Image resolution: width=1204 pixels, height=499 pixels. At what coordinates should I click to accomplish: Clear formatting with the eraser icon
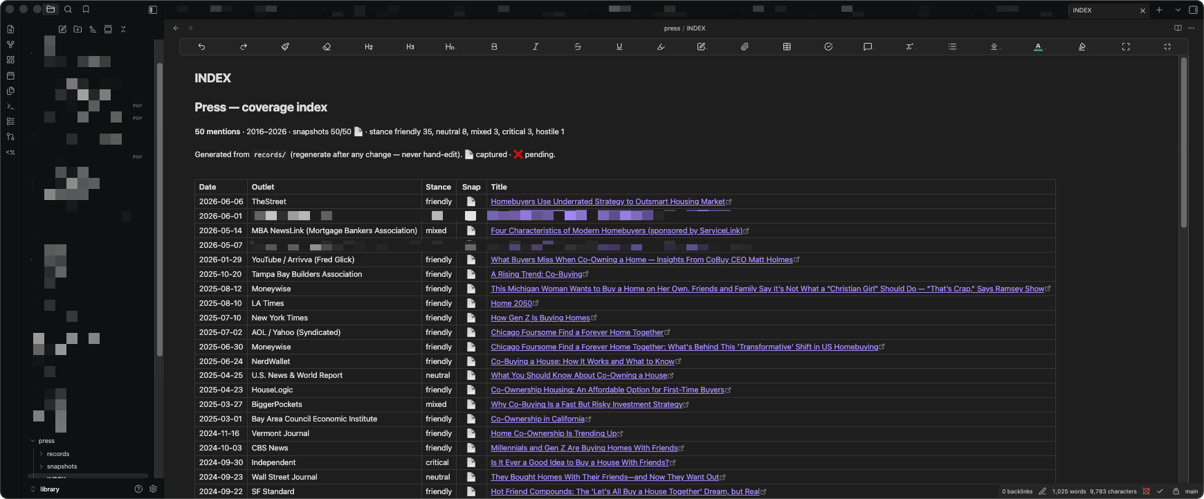(327, 46)
